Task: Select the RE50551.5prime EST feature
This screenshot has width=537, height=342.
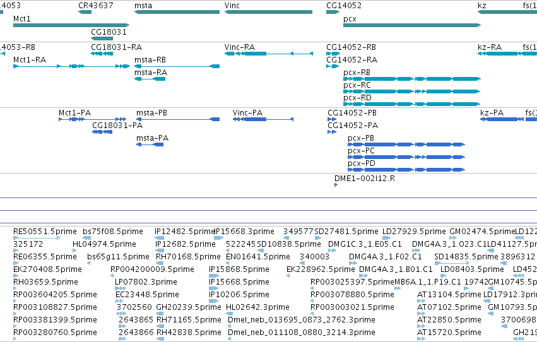Action: (37, 238)
